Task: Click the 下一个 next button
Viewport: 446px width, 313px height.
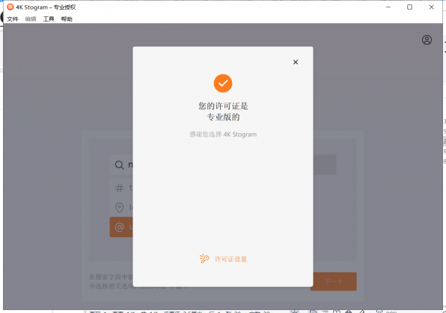Action: 334,282
